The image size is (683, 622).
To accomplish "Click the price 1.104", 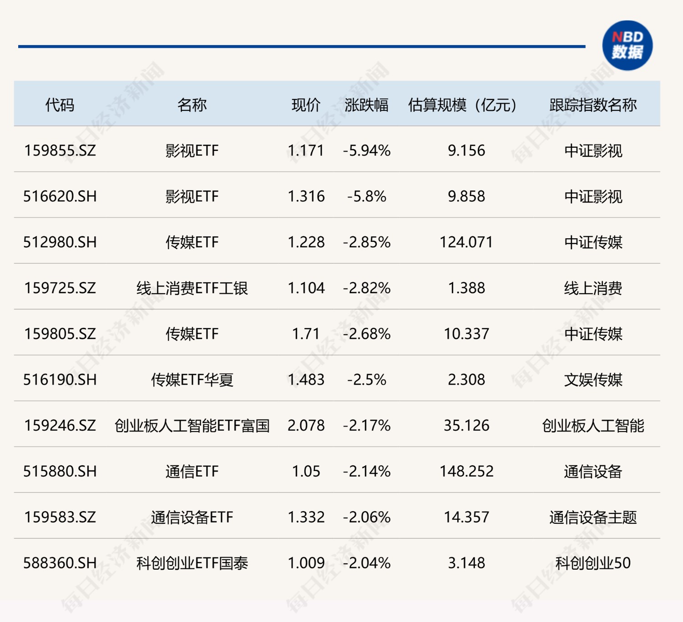I will [306, 288].
